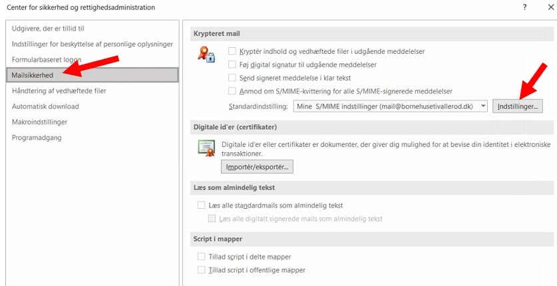This screenshot has height=286, width=557.
Task: Open Udgivere, der er tillid til
Action: 48,29
